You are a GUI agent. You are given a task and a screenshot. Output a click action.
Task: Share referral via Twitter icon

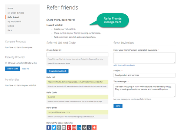(x=54, y=127)
